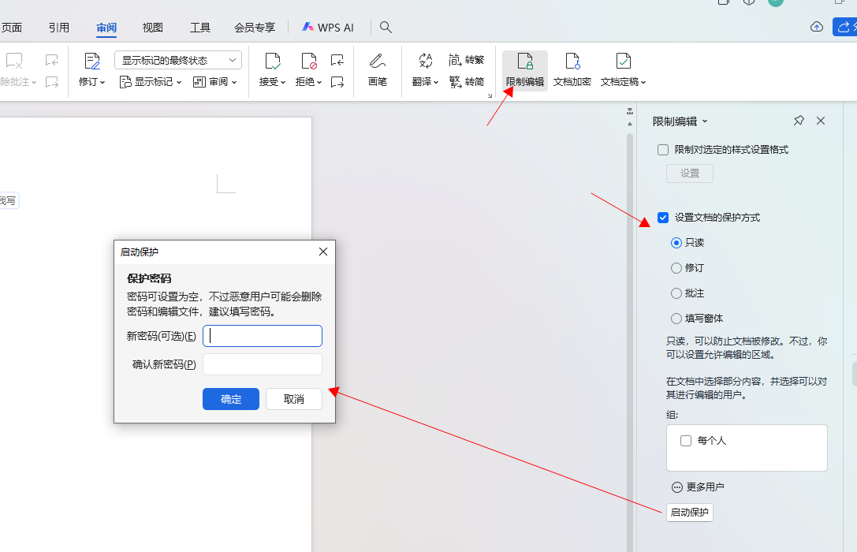The height and width of the screenshot is (552, 857).
Task: Focus the 确认新密码 input field
Action: point(263,364)
